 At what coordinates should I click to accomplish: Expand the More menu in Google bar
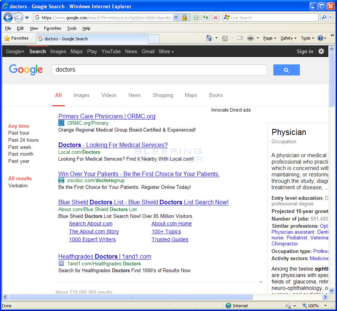166,51
